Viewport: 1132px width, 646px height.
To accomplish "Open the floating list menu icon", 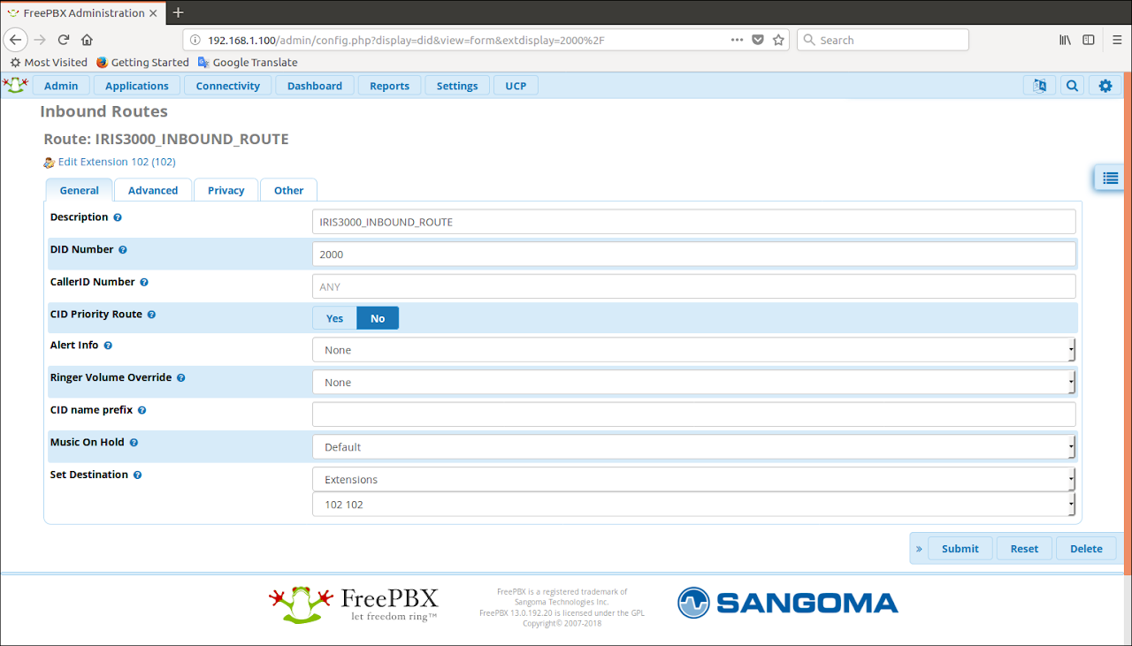I will [x=1110, y=178].
